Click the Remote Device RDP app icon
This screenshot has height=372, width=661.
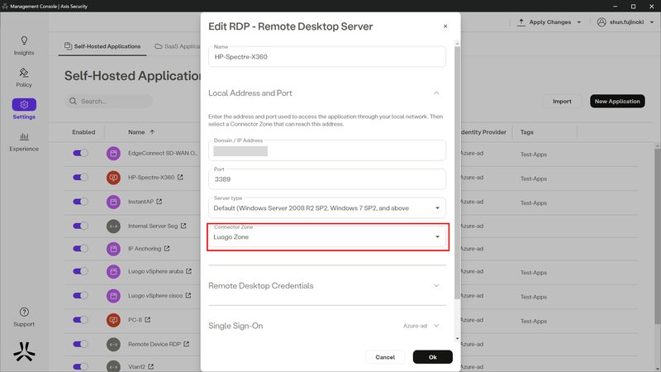point(113,344)
